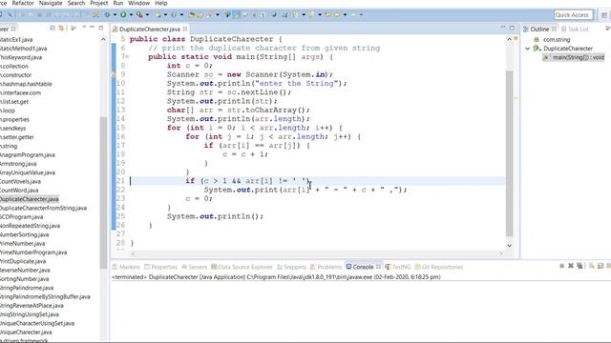Viewport: 611px width, 343px height.
Task: Open the Refactor menu
Action: [x=23, y=3]
